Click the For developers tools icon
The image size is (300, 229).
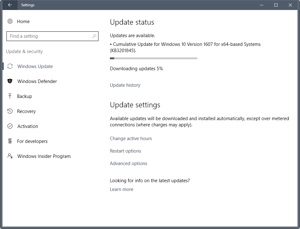pos(10,141)
